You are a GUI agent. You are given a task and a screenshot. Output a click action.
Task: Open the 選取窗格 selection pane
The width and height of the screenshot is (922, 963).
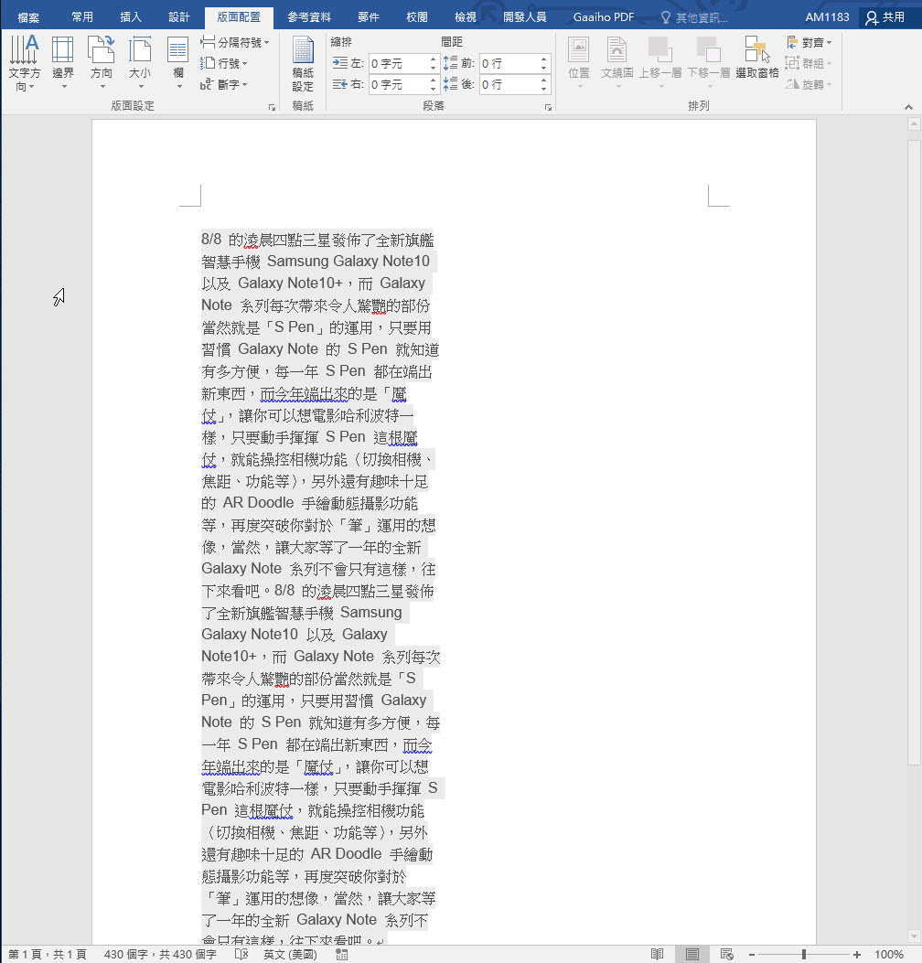coord(756,59)
